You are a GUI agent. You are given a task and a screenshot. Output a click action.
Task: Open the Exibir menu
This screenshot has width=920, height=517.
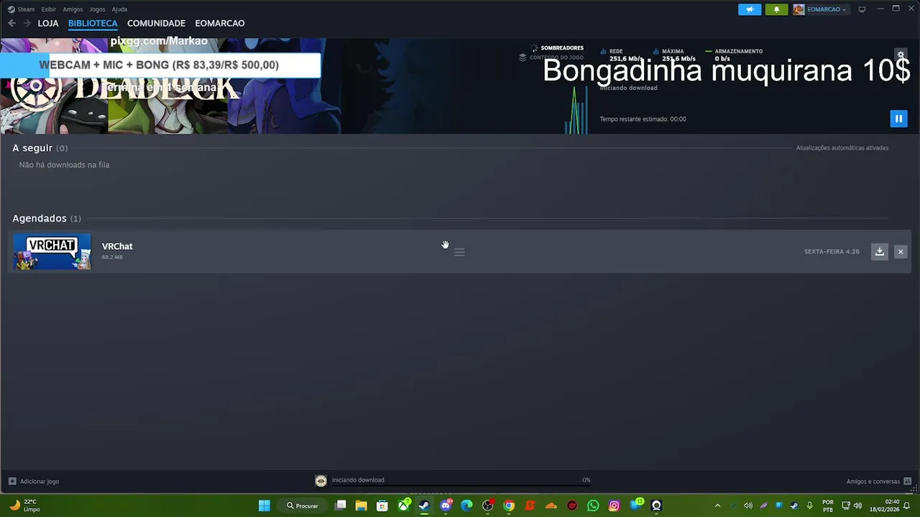coord(49,9)
